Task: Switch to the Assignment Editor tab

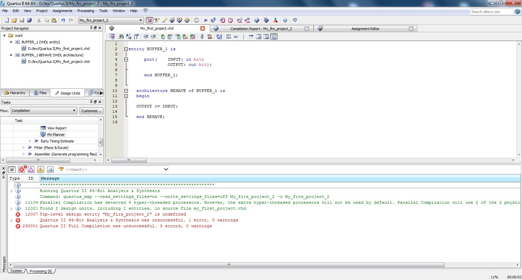Action: (x=365, y=29)
